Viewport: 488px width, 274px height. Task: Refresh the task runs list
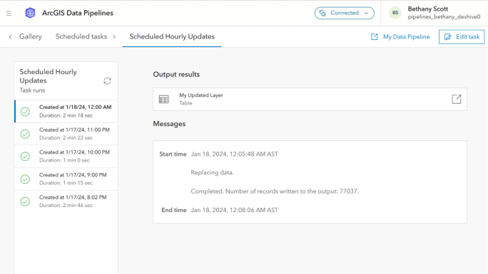pos(107,81)
